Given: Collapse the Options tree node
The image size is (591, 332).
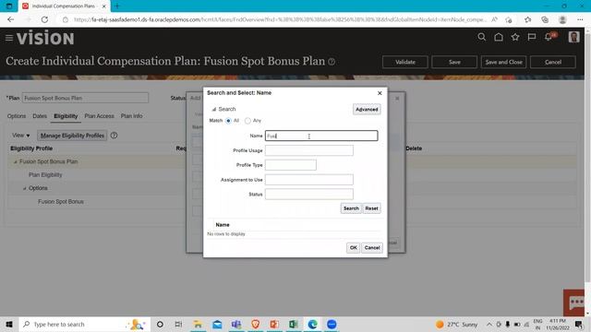Looking at the screenshot, I should 25,188.
